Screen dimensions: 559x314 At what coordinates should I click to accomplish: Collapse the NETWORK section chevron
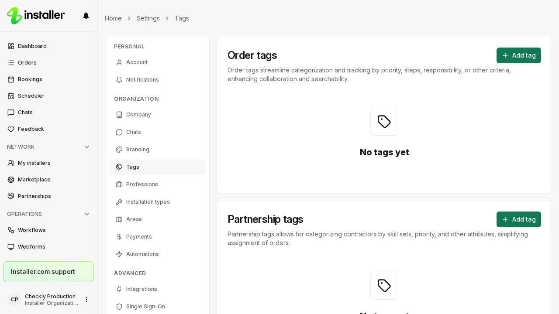pyautogui.click(x=87, y=147)
